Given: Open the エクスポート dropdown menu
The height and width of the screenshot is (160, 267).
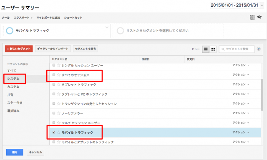Looking at the screenshot, I should (23, 17).
